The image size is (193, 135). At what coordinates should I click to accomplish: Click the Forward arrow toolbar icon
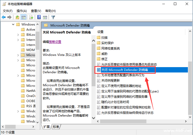pos(9,17)
